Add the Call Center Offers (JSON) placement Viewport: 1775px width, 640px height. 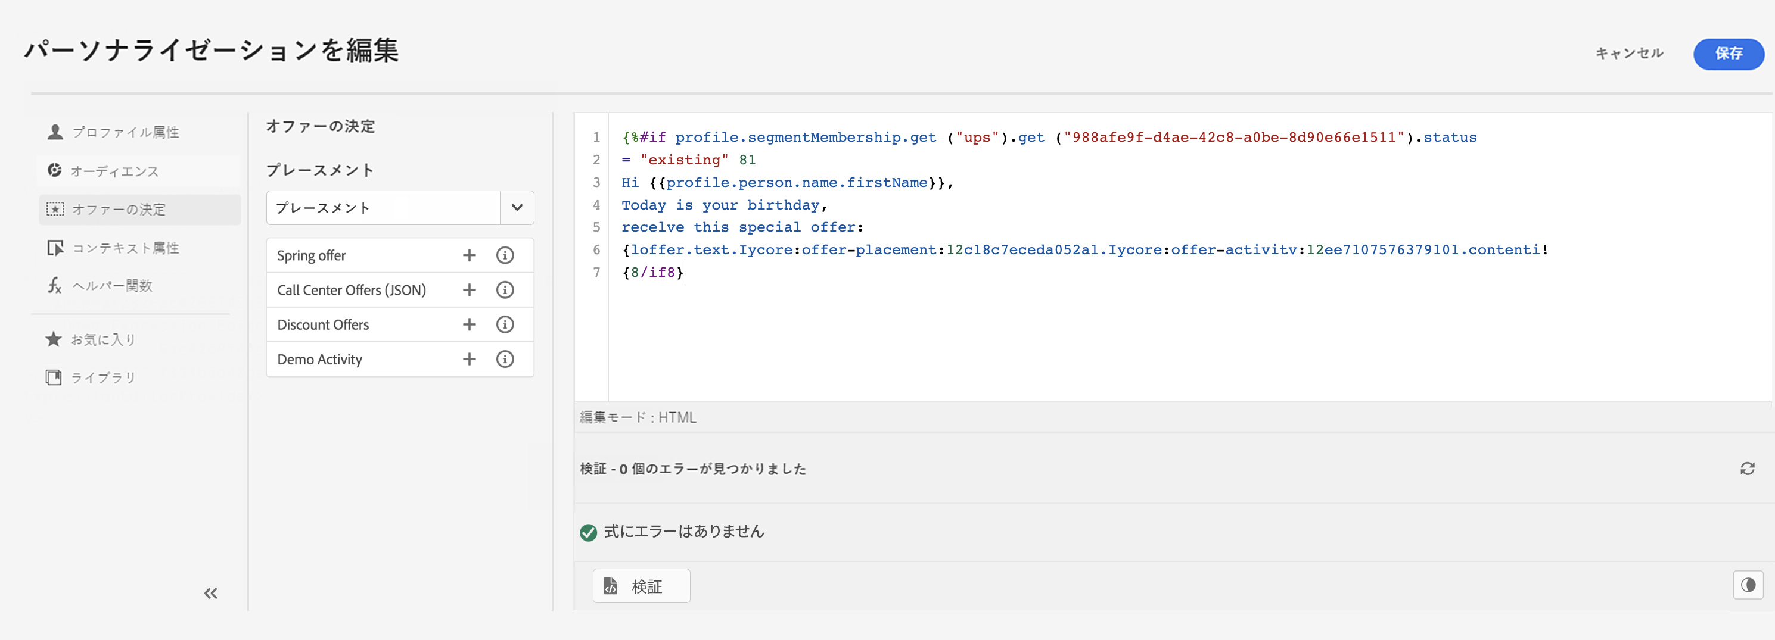click(470, 290)
